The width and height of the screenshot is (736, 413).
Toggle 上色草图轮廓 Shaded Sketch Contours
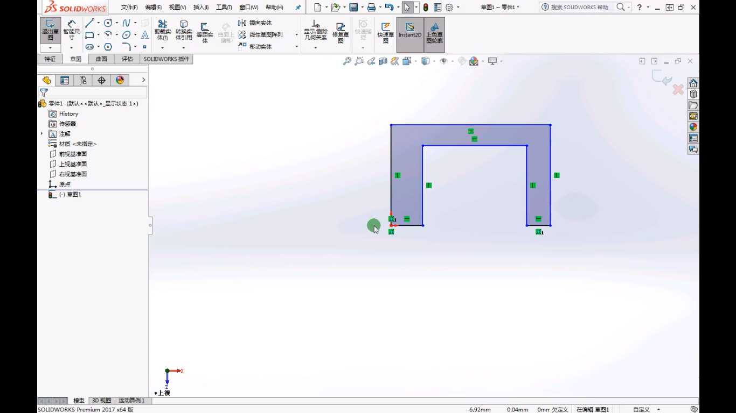(434, 35)
